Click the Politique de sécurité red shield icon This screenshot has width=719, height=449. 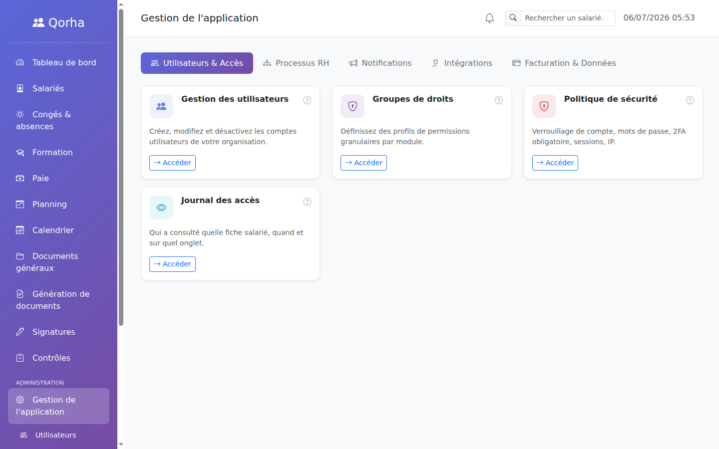[544, 106]
